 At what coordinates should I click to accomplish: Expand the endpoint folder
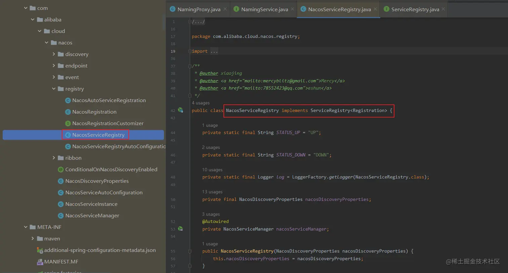tap(54, 66)
